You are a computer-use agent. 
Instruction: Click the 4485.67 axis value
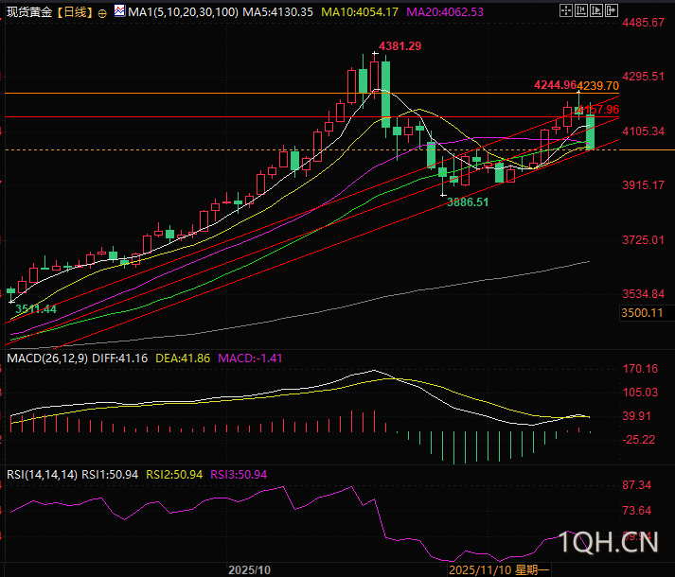644,23
